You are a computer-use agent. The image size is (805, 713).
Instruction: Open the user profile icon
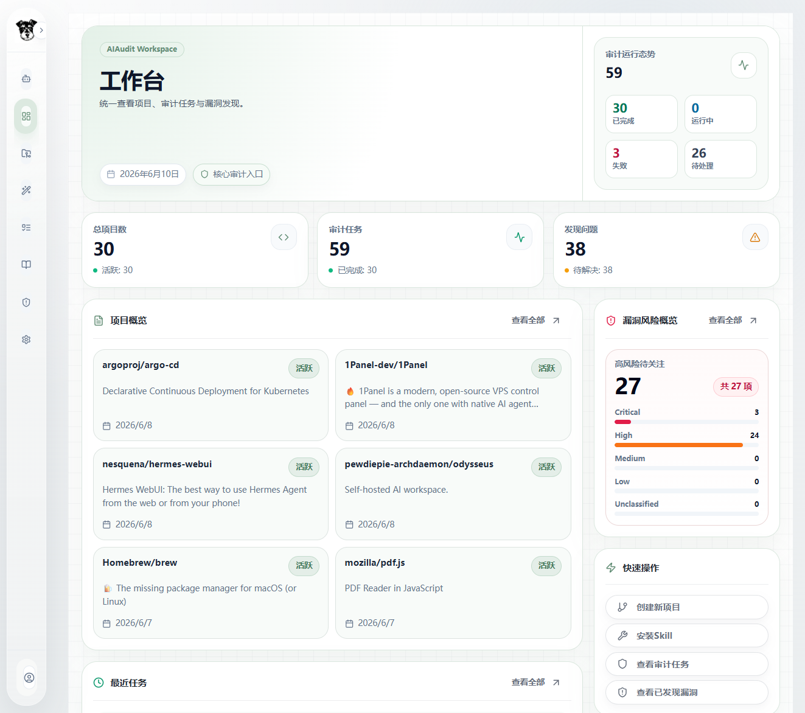coord(29,678)
